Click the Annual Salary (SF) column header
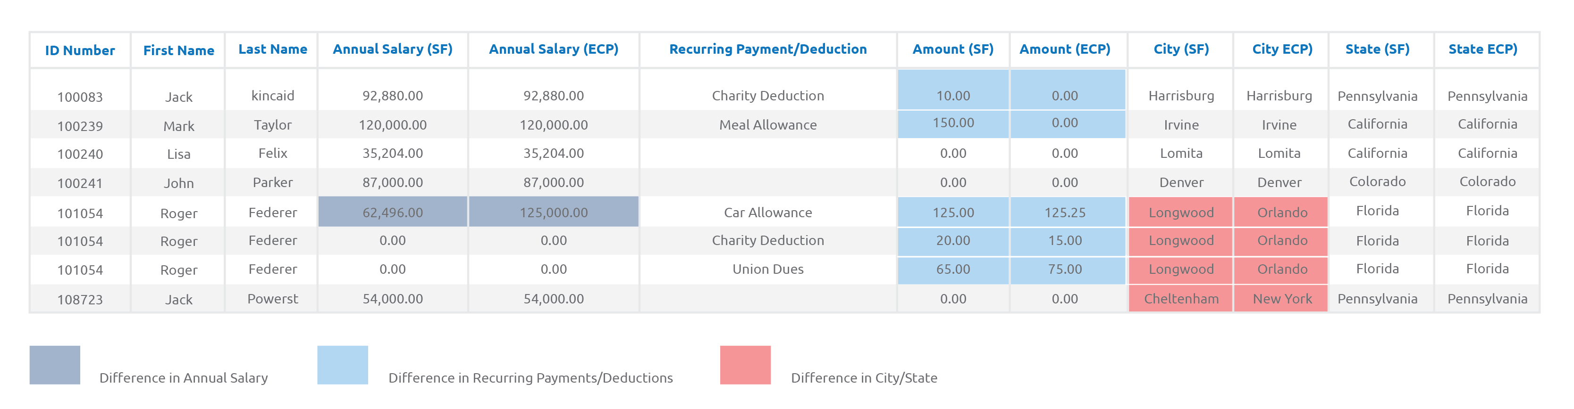 pyautogui.click(x=392, y=49)
